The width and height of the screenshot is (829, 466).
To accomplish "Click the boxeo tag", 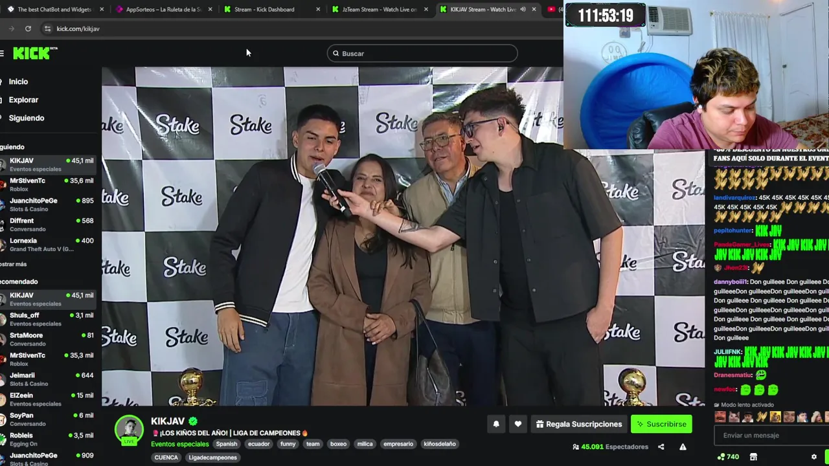I will (339, 444).
